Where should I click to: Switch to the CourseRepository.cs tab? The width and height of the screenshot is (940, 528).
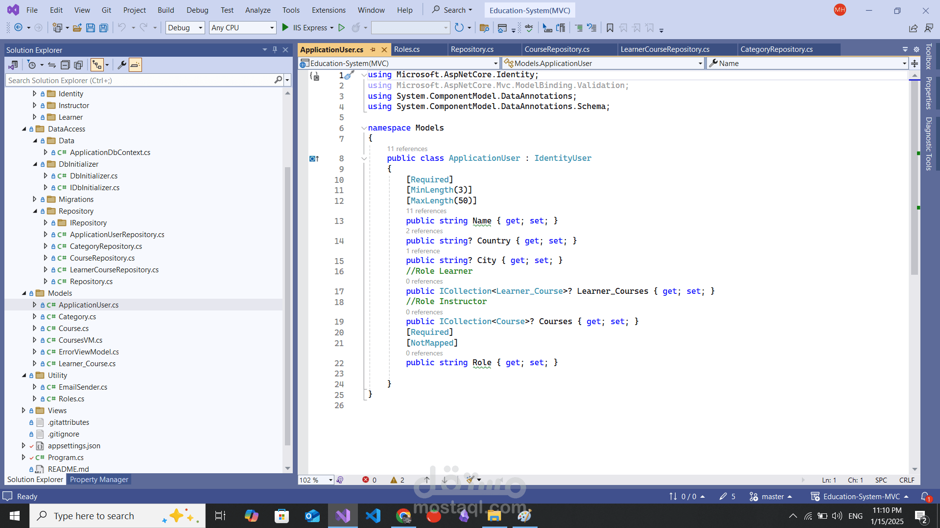557,49
